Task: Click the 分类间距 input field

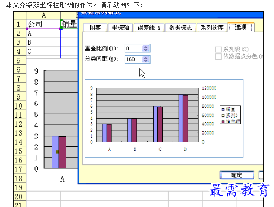Action: click(x=134, y=59)
